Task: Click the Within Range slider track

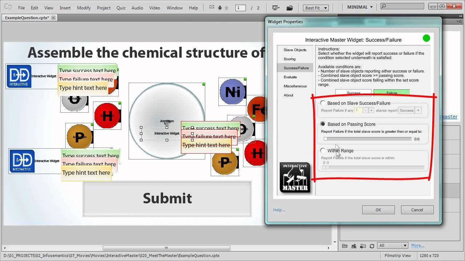Action: [373, 167]
